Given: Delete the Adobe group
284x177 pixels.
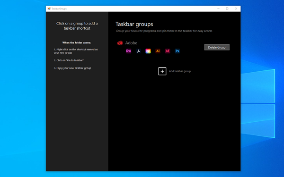Looking at the screenshot, I should coord(217,47).
